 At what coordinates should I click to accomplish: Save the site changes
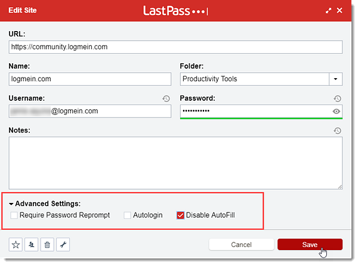pos(310,244)
